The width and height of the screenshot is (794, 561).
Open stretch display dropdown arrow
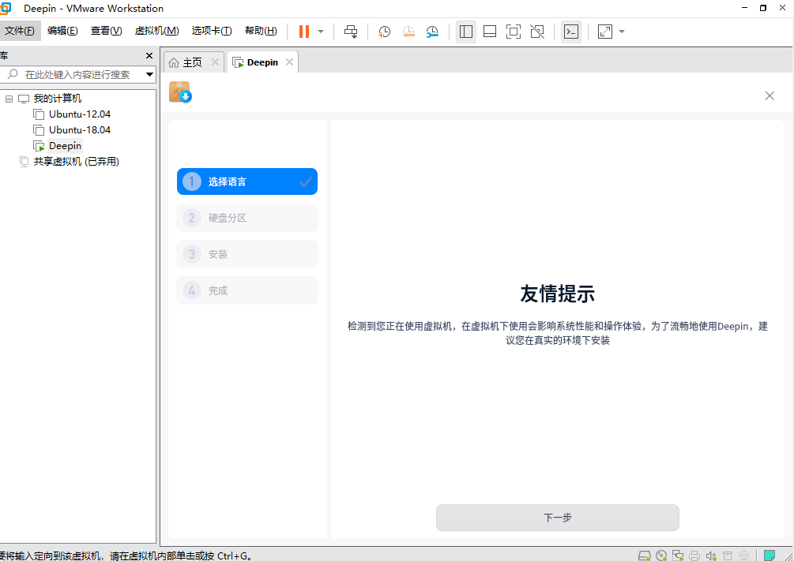click(x=622, y=32)
